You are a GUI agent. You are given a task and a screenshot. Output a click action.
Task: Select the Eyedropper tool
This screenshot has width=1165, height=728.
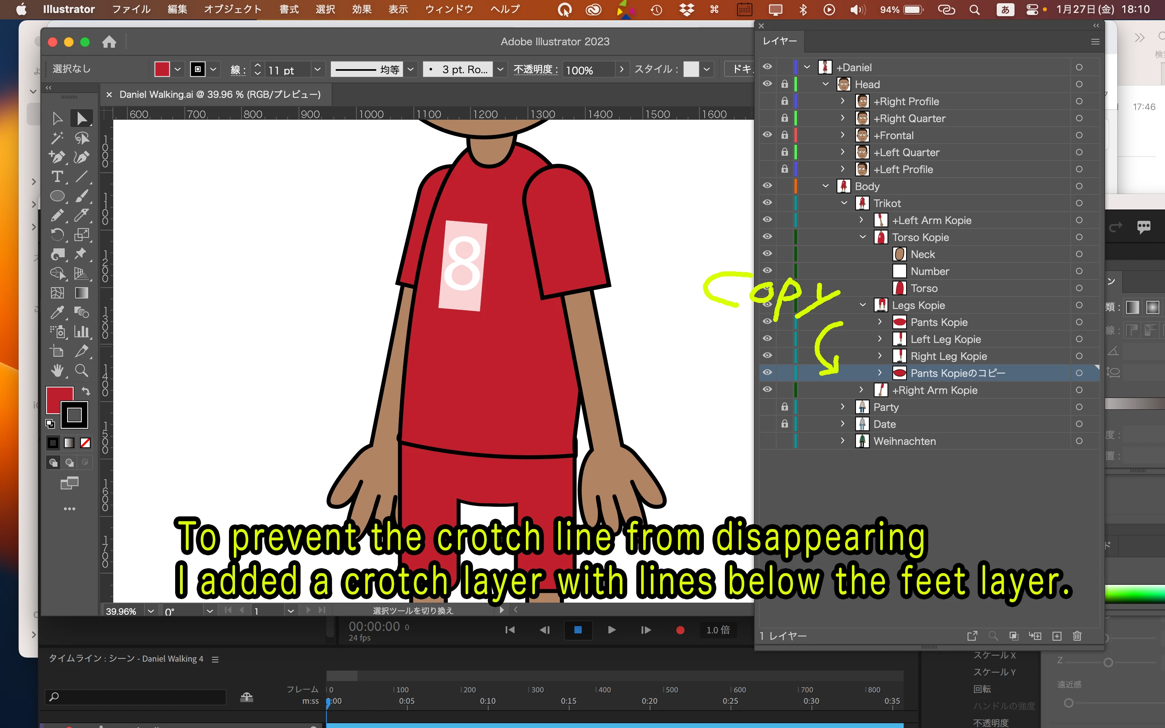point(57,313)
